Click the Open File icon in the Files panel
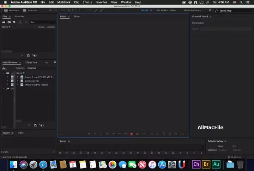This screenshot has height=171, width=254. pos(4,22)
